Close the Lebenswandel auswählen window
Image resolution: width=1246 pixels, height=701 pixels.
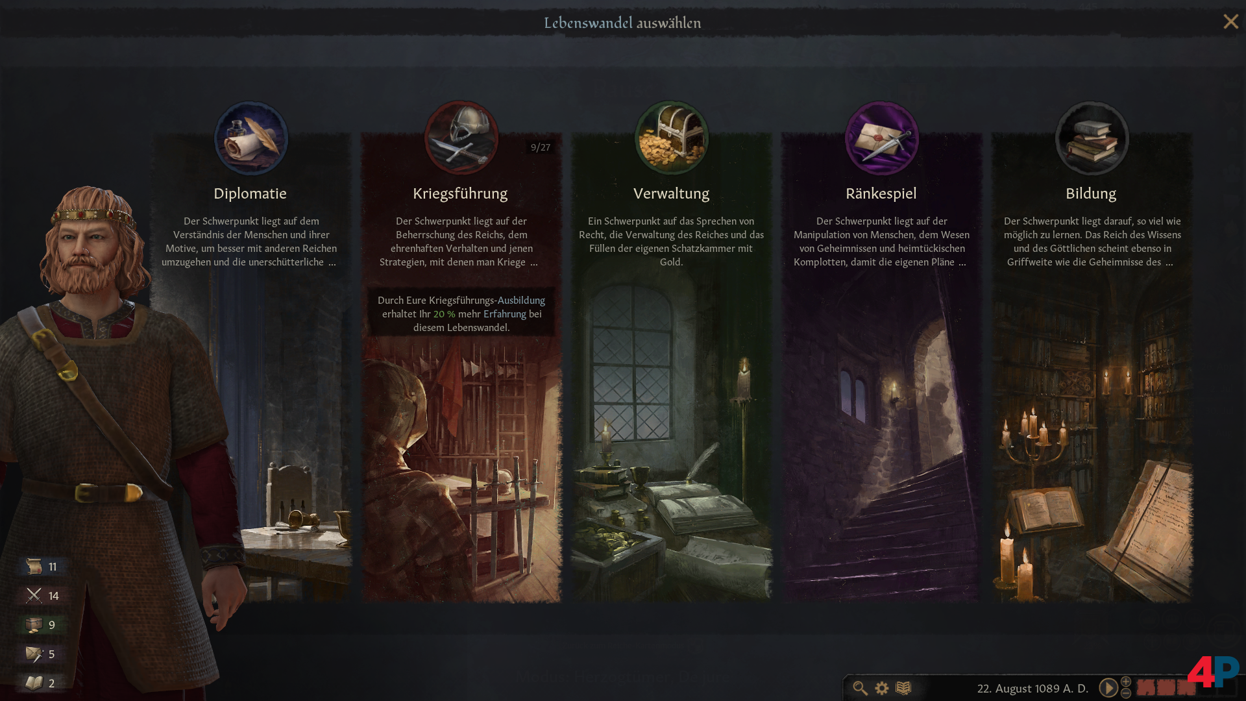[1230, 22]
